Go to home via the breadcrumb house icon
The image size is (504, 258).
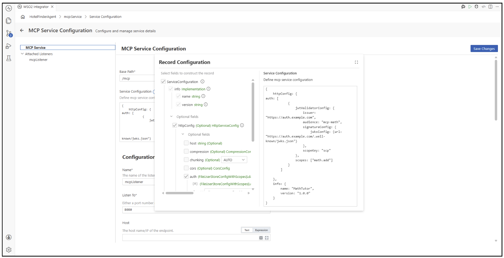tap(23, 17)
